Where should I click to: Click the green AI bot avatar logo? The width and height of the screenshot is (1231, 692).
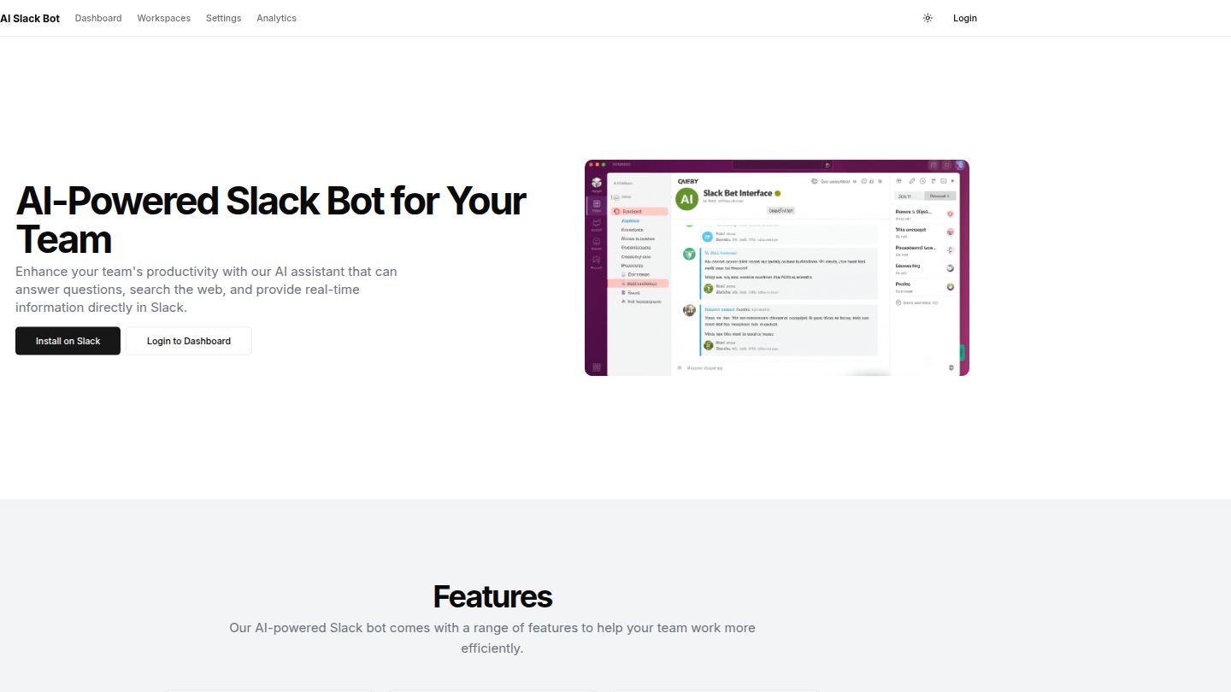(x=686, y=198)
